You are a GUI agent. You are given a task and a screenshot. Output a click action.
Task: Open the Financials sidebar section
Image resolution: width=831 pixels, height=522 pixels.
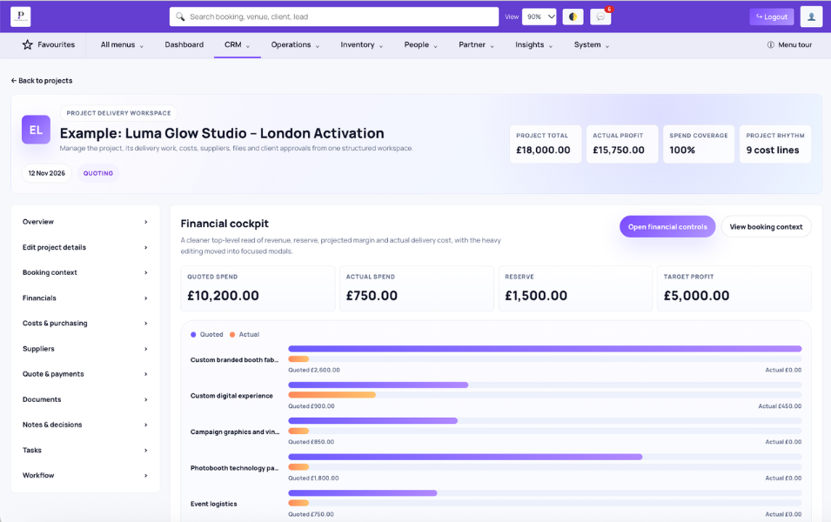coord(84,298)
